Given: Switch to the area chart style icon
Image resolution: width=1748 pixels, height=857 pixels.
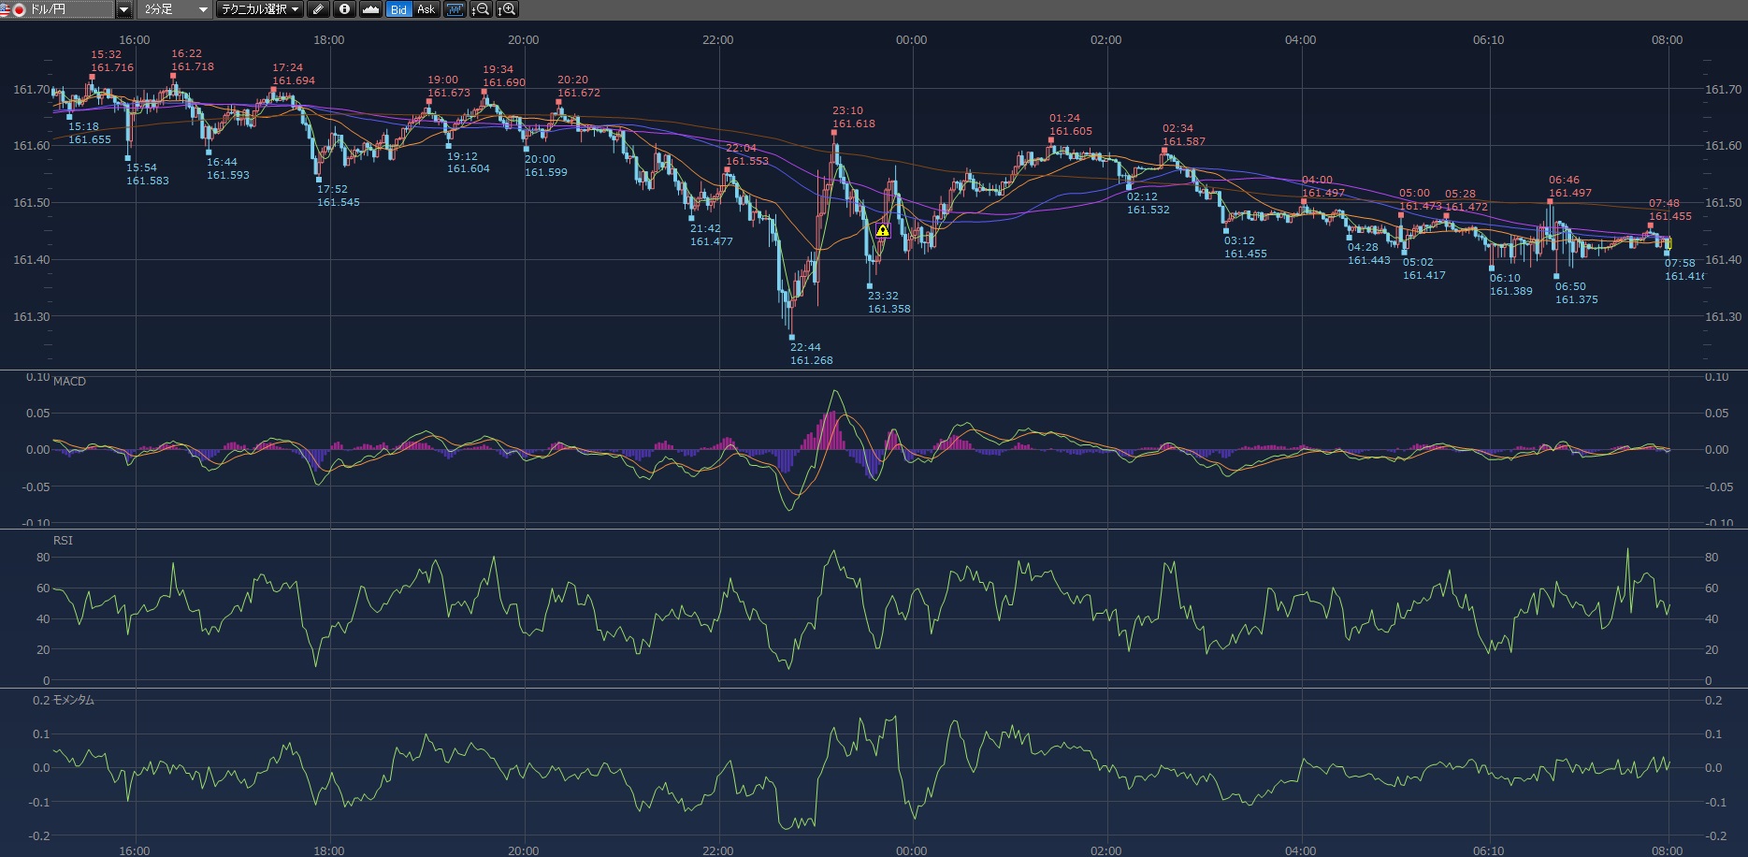Looking at the screenshot, I should [370, 9].
